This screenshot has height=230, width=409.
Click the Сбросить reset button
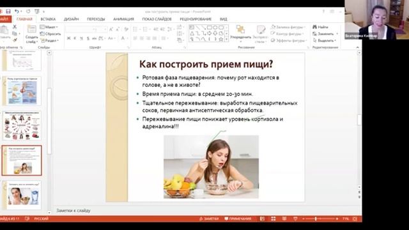pos(50,34)
